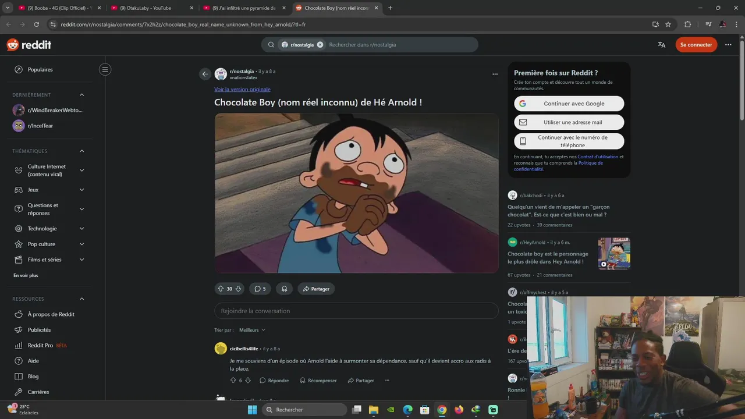This screenshot has width=745, height=419.
Task: Go to the Reddit home logo
Action: [x=29, y=45]
